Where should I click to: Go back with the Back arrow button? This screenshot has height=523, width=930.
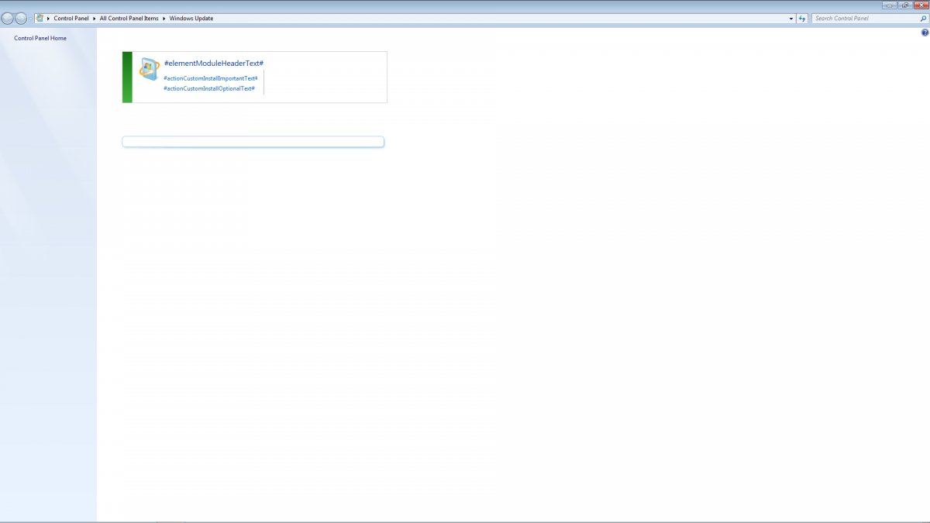8,19
